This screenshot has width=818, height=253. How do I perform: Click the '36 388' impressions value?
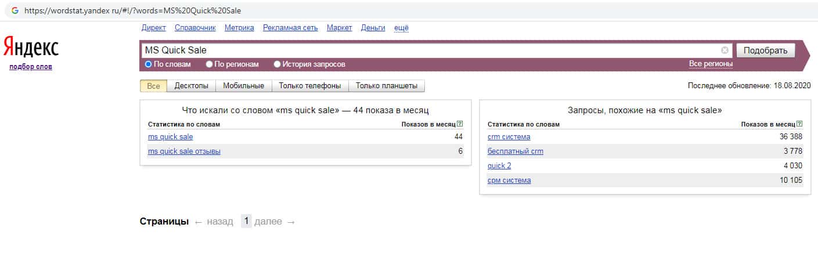[x=791, y=137]
